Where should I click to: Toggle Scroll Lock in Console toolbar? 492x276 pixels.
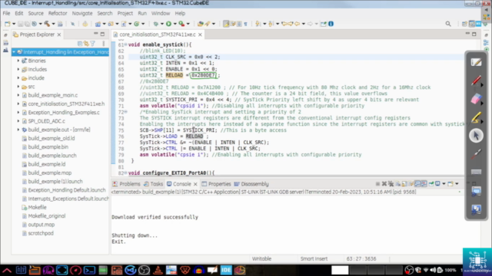coord(404,184)
